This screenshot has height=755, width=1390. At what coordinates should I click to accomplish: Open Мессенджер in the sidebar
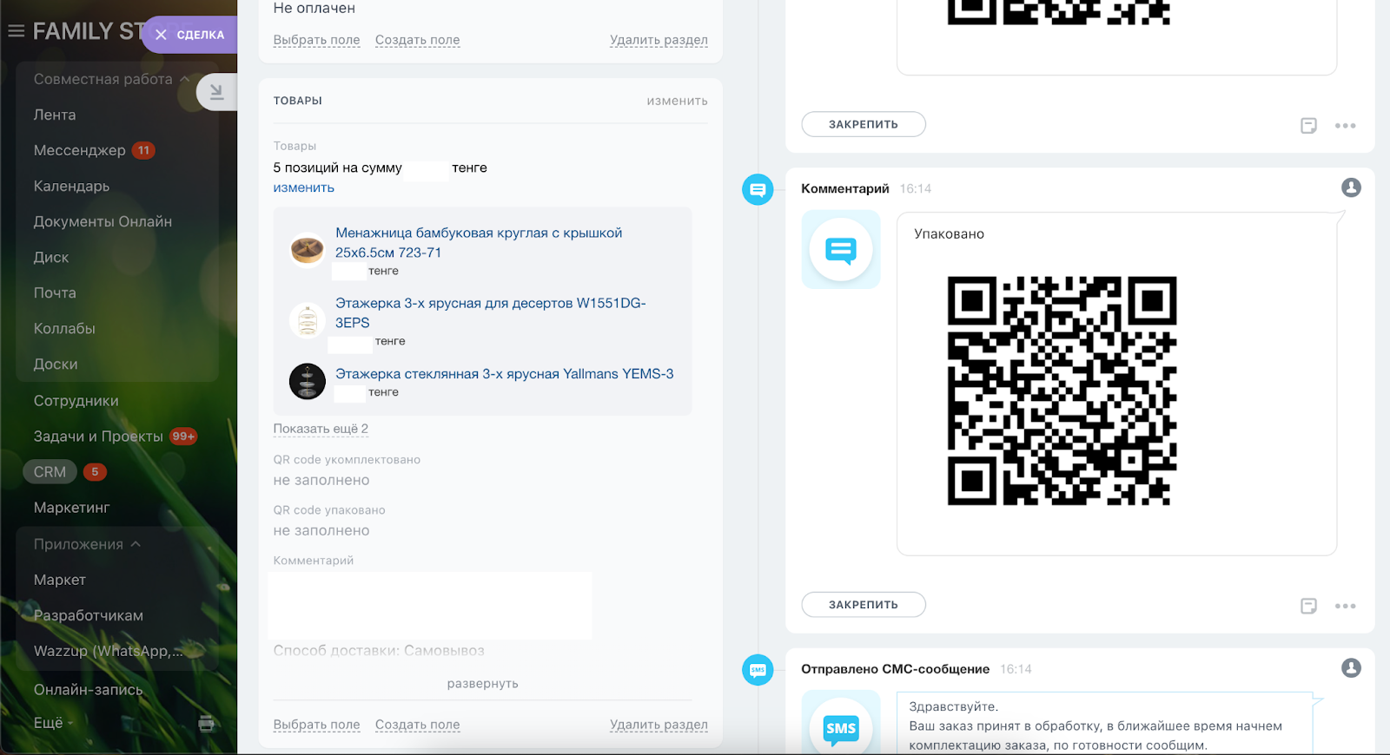pyautogui.click(x=79, y=150)
